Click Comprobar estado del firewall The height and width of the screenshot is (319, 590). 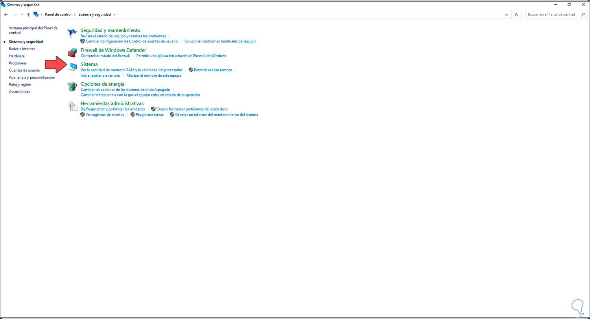pyautogui.click(x=105, y=56)
